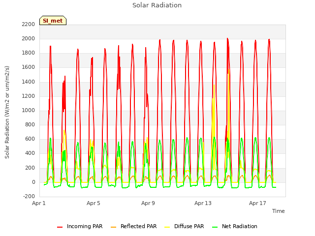Click the Apr 9 x-axis label
This screenshot has width=315, height=236.
(x=148, y=203)
